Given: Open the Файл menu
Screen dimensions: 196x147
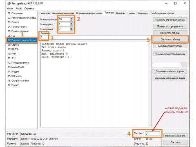Looking at the screenshot, I should pyautogui.click(x=10, y=9).
